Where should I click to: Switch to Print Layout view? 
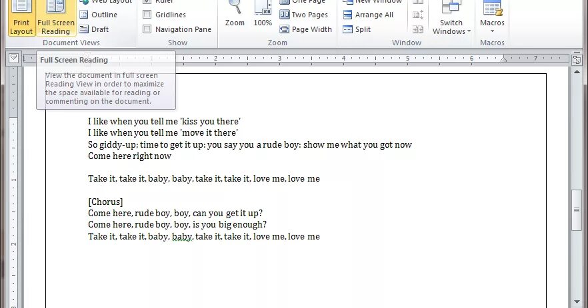click(21, 18)
